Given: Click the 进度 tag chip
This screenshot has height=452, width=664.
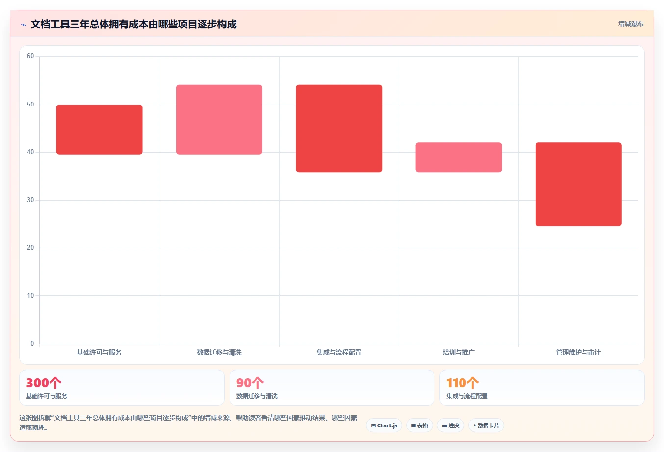Looking at the screenshot, I should [x=451, y=425].
